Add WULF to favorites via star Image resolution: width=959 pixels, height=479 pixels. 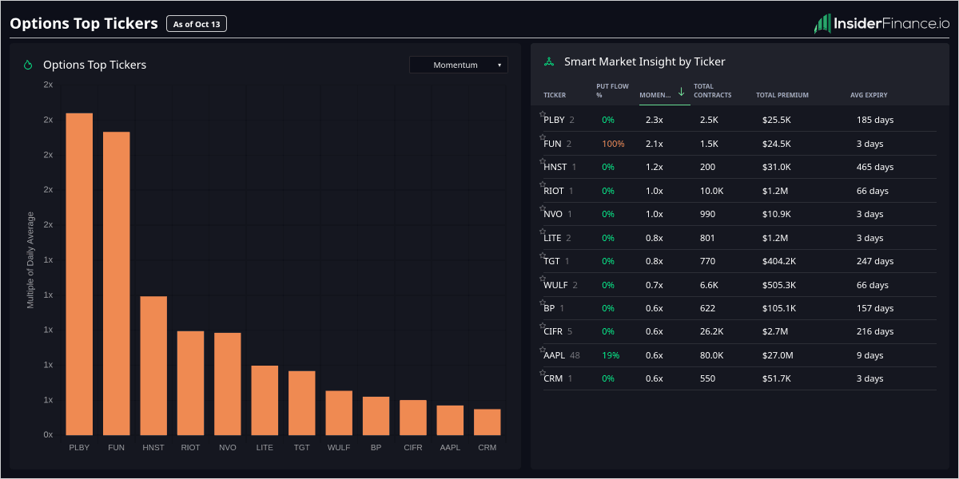(543, 279)
